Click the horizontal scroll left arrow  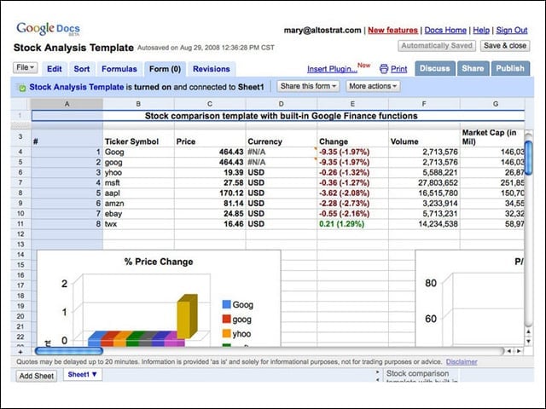click(509, 351)
